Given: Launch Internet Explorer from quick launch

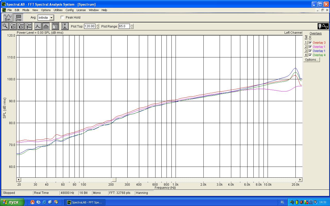Looking at the screenshot, I should 44,202.
